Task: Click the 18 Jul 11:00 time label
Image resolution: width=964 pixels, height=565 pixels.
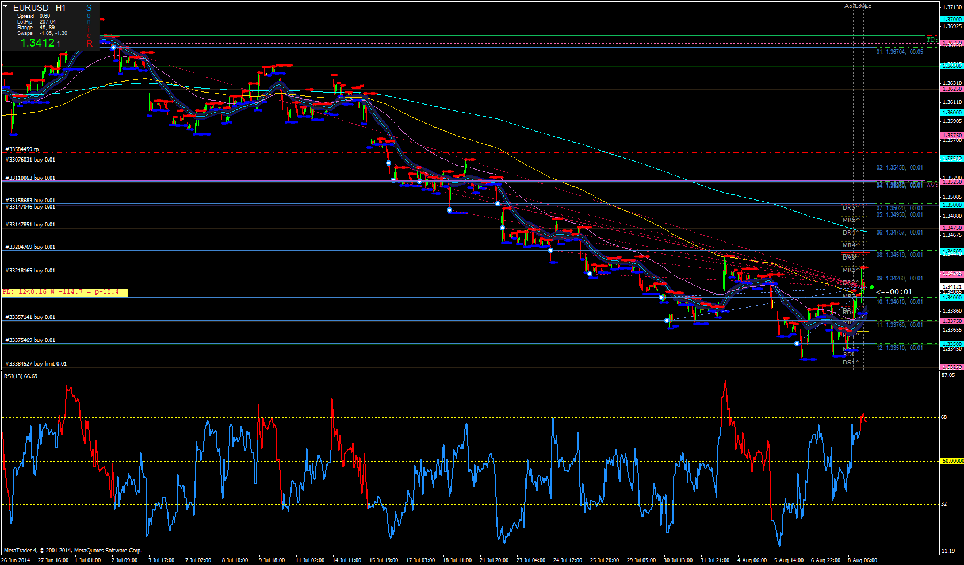Action: [x=457, y=560]
